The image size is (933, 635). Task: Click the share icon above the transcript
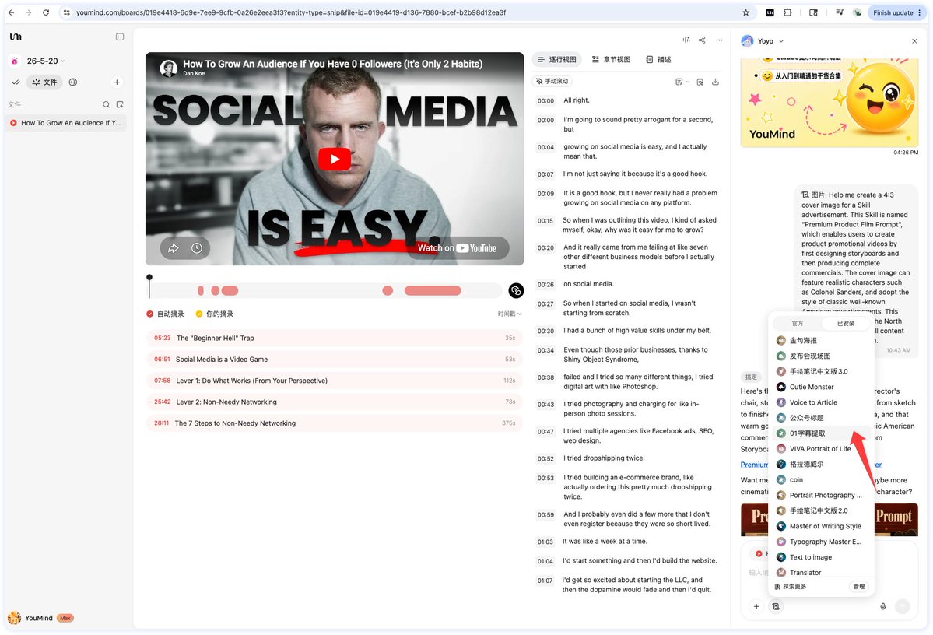[702, 40]
